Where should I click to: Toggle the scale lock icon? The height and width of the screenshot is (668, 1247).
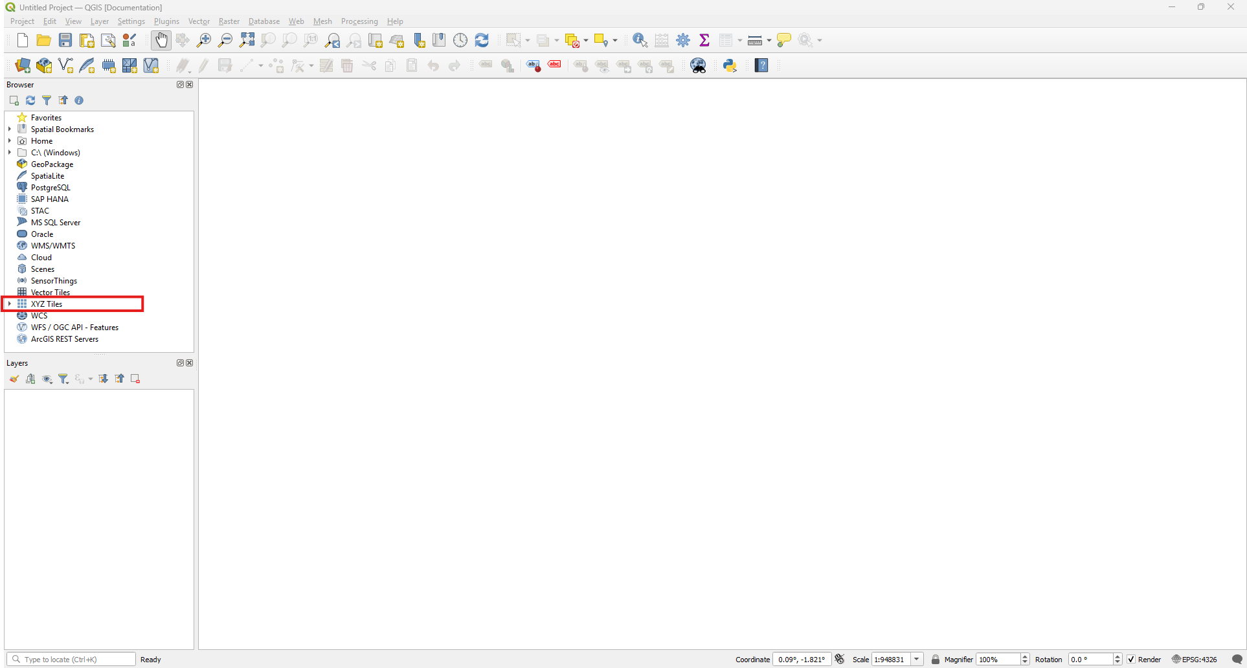[935, 659]
